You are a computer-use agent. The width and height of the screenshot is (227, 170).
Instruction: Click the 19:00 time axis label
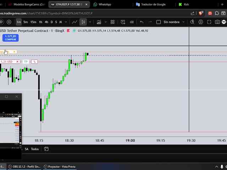coord(130,141)
